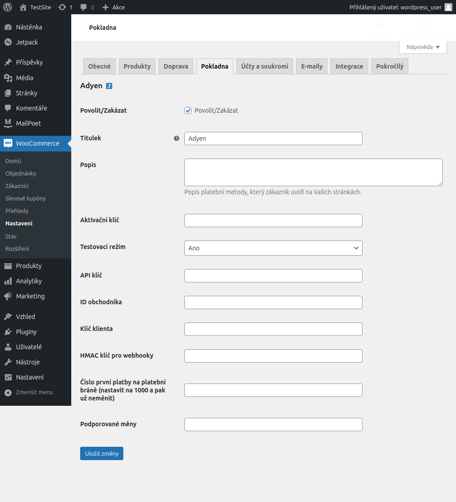Screen dimensions: 456x502
Task: Toggle the Povolit/Zakázat checkbox
Action: 188,110
